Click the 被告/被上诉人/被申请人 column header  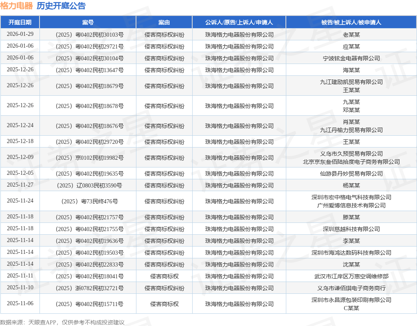tap(351, 22)
